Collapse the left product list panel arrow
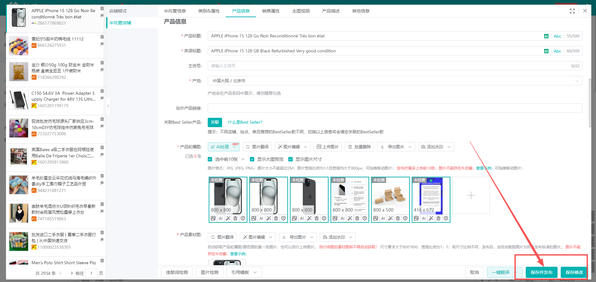 (x=108, y=106)
